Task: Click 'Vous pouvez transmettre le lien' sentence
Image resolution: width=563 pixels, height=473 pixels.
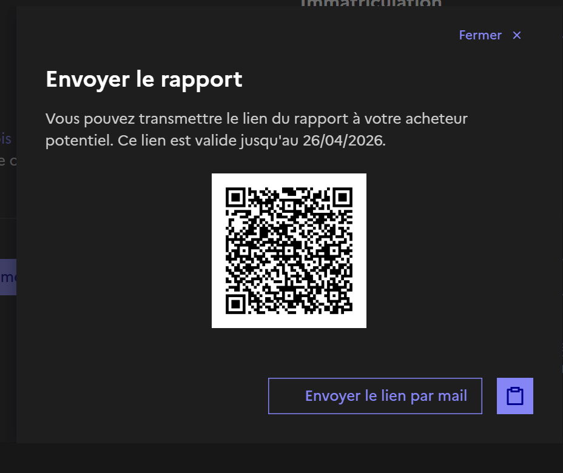Action: coord(257,129)
